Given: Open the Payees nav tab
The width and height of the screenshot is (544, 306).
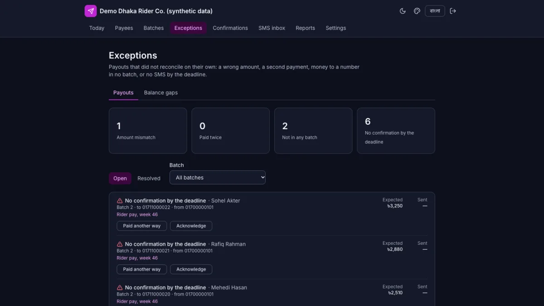Looking at the screenshot, I should click(124, 28).
